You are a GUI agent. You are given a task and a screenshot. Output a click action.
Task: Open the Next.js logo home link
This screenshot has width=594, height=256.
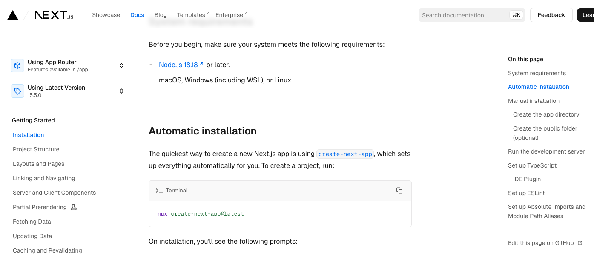pyautogui.click(x=54, y=15)
